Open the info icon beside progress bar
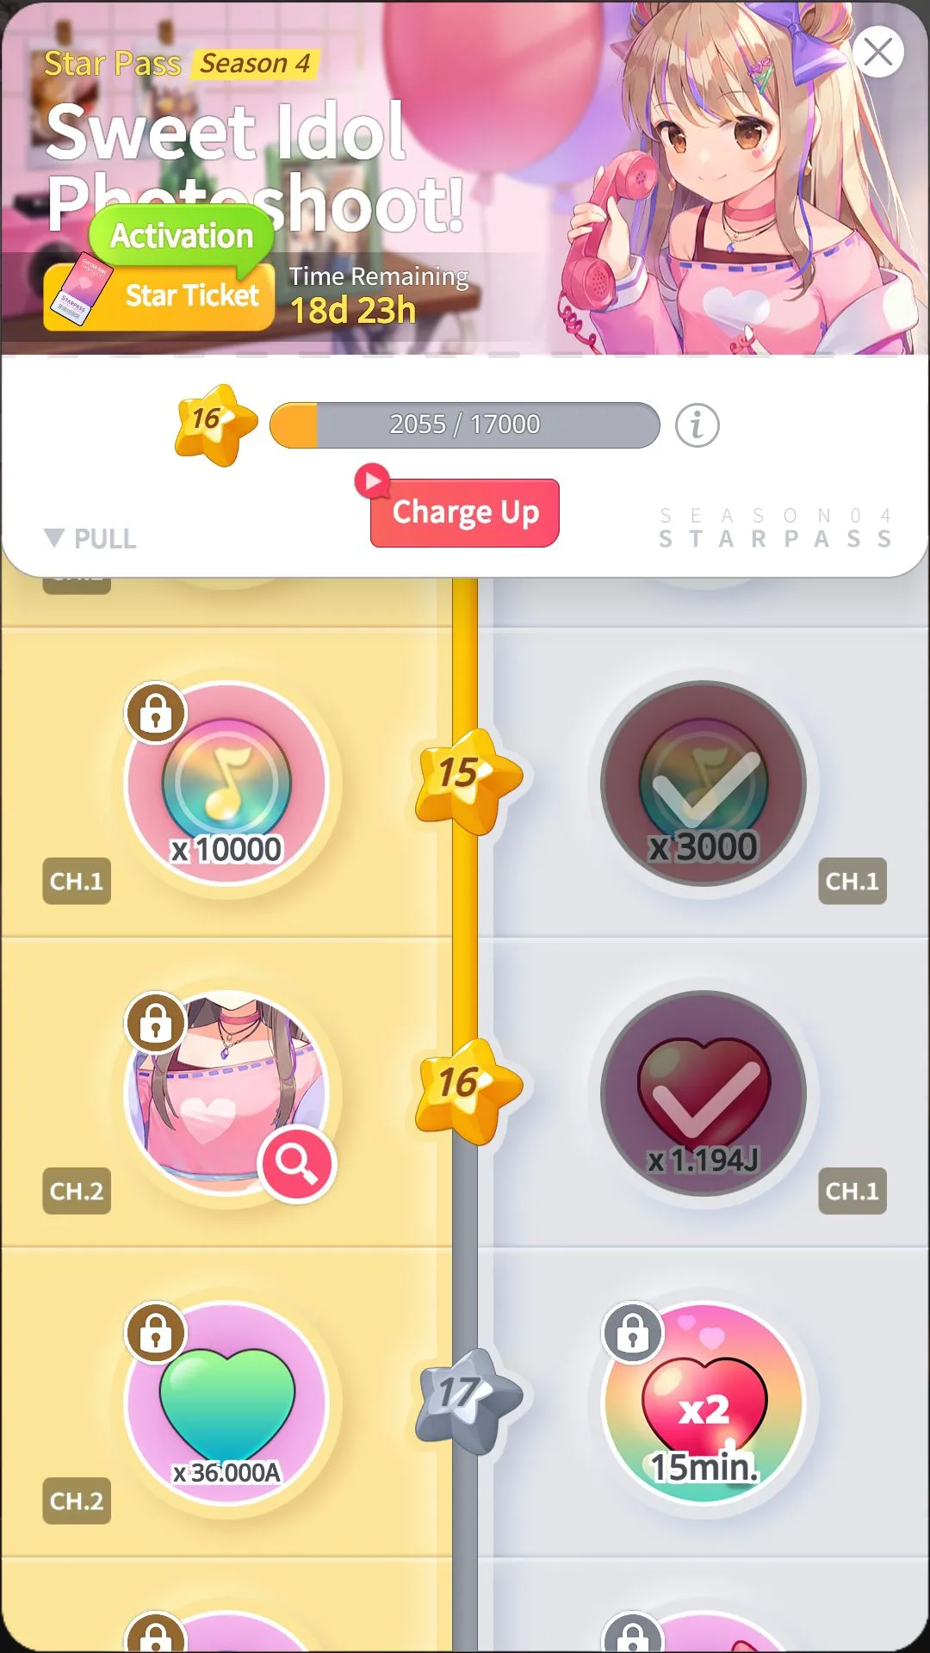This screenshot has height=1653, width=930. click(x=697, y=425)
